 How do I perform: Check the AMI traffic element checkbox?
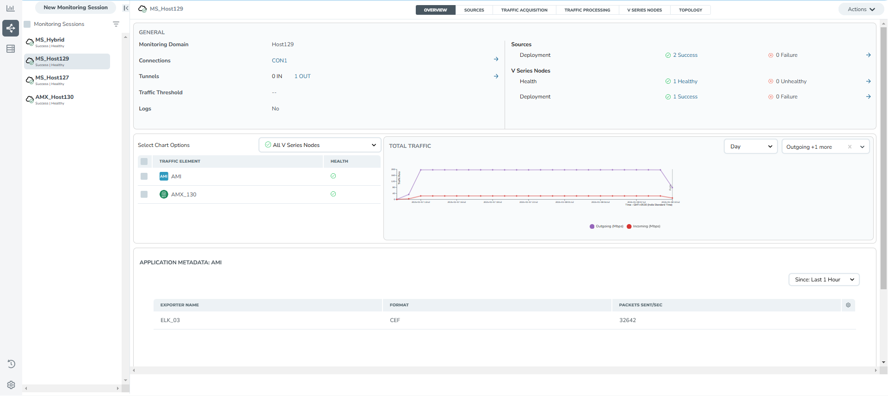144,177
